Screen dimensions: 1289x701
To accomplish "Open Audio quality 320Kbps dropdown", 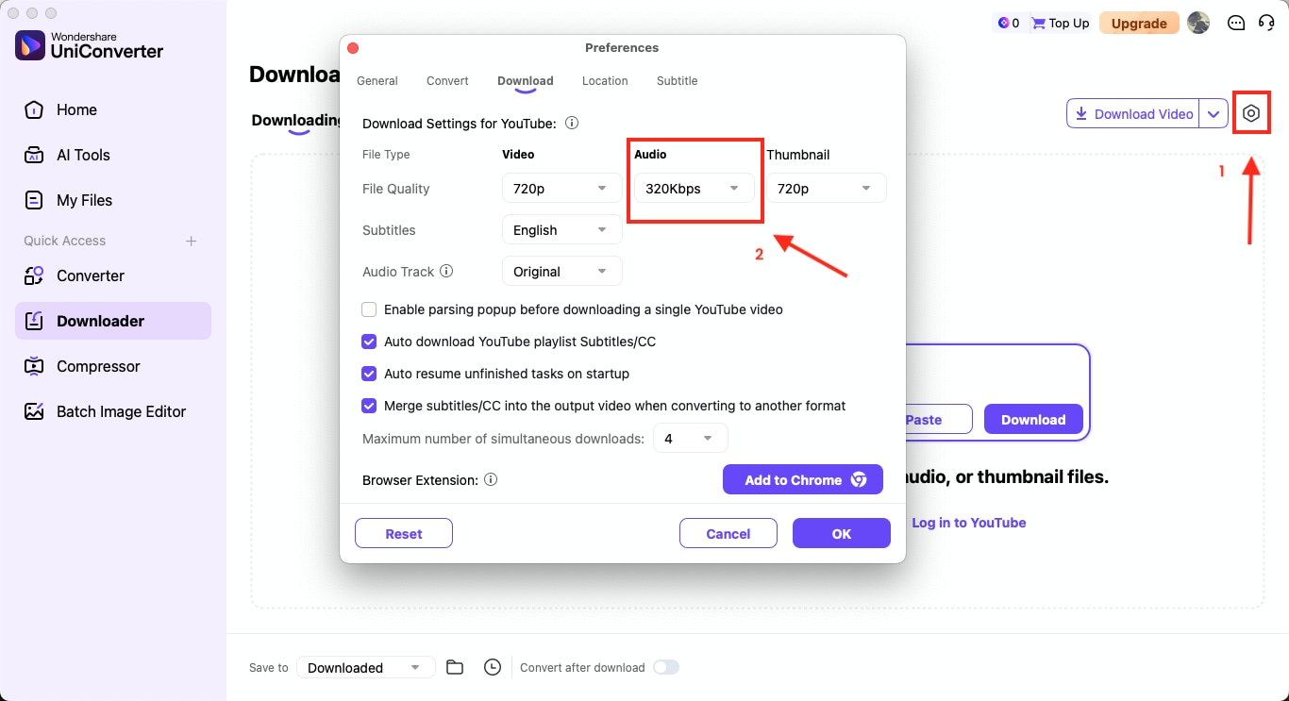I will pos(695,189).
